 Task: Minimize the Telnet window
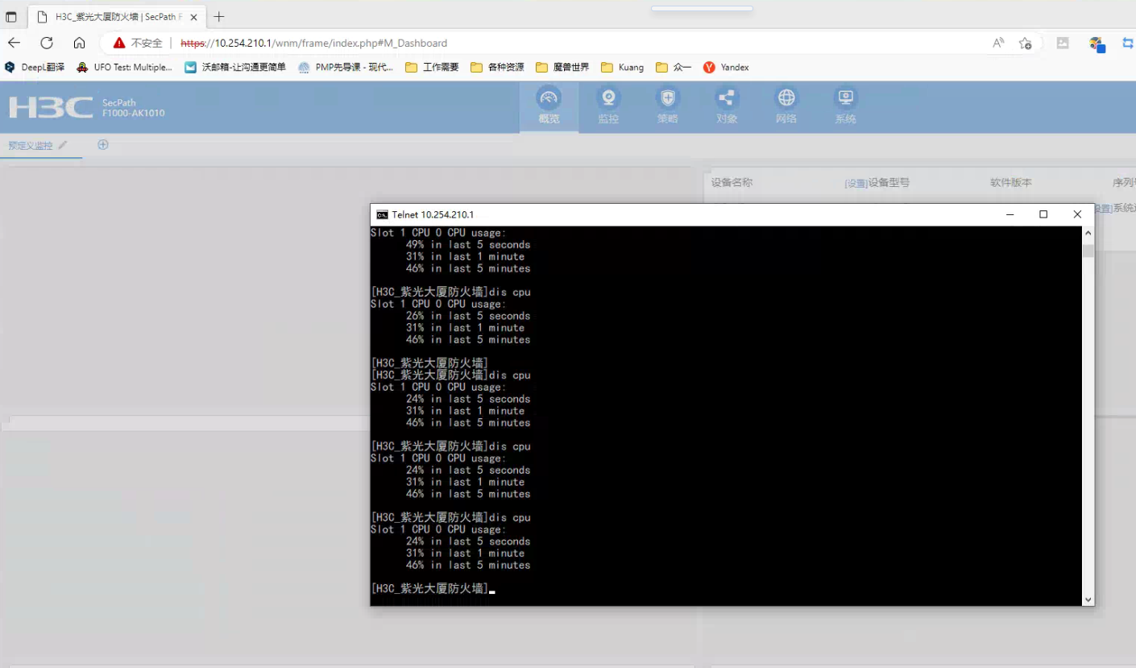point(1010,214)
